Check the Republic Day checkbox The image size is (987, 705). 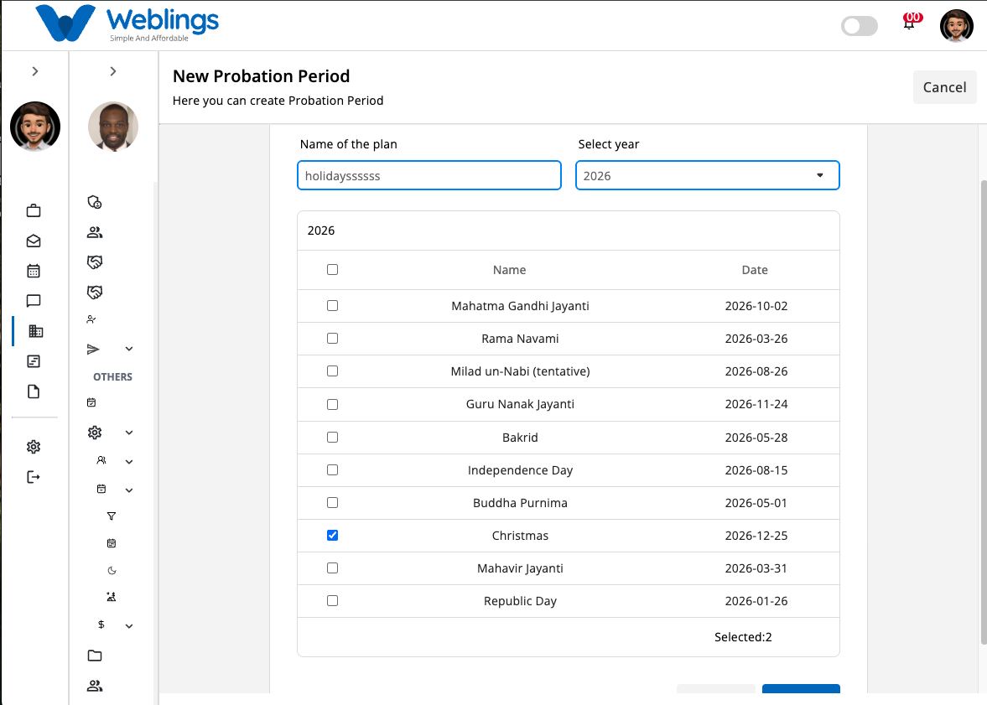[x=332, y=600]
